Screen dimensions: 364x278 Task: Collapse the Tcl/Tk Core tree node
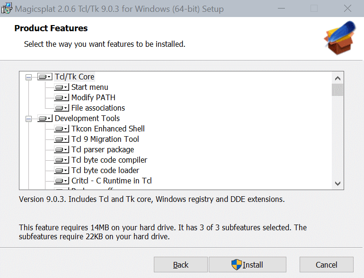click(x=28, y=77)
